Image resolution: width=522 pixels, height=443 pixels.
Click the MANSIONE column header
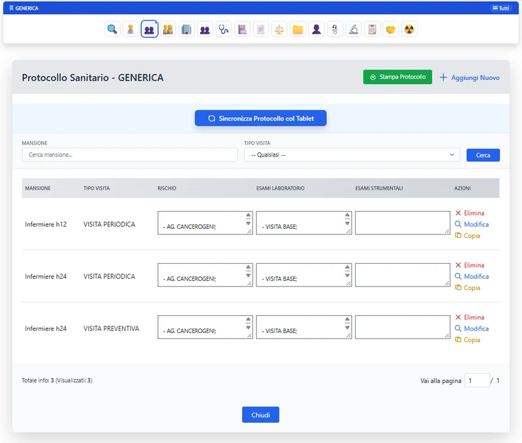[x=38, y=188]
